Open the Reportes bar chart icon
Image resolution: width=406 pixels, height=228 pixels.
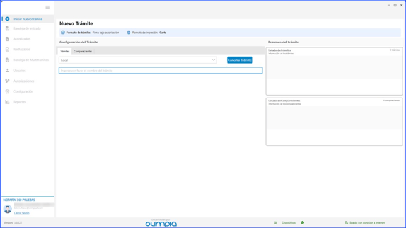8,102
